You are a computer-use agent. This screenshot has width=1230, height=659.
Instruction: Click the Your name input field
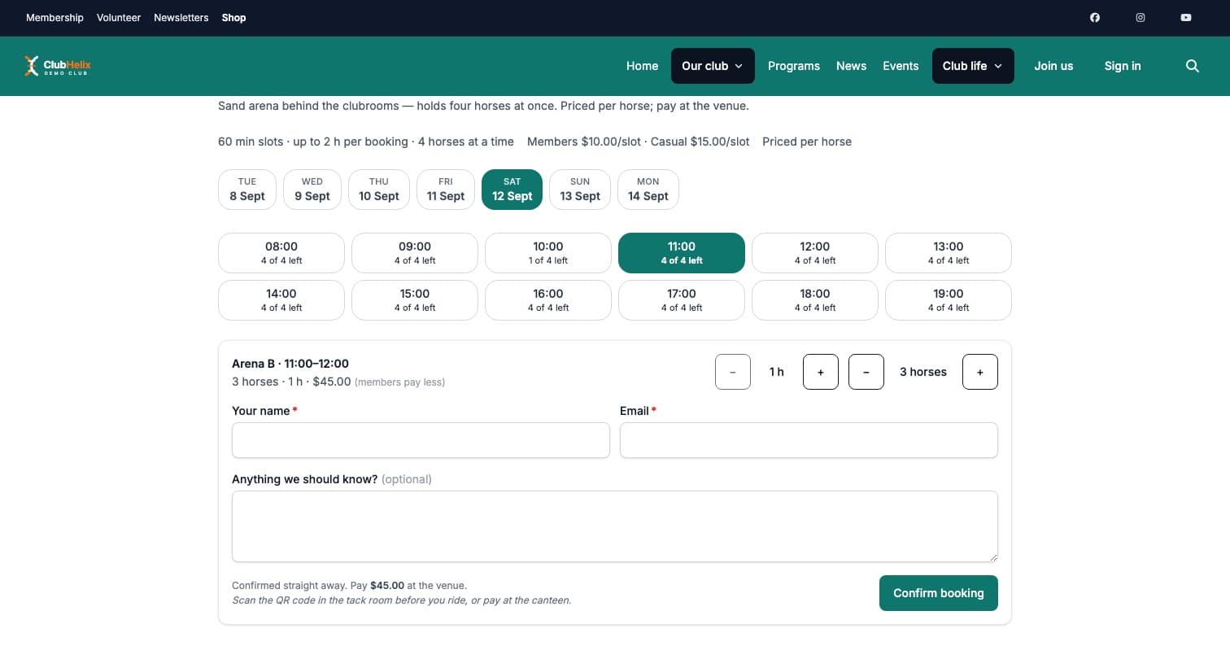pyautogui.click(x=421, y=440)
